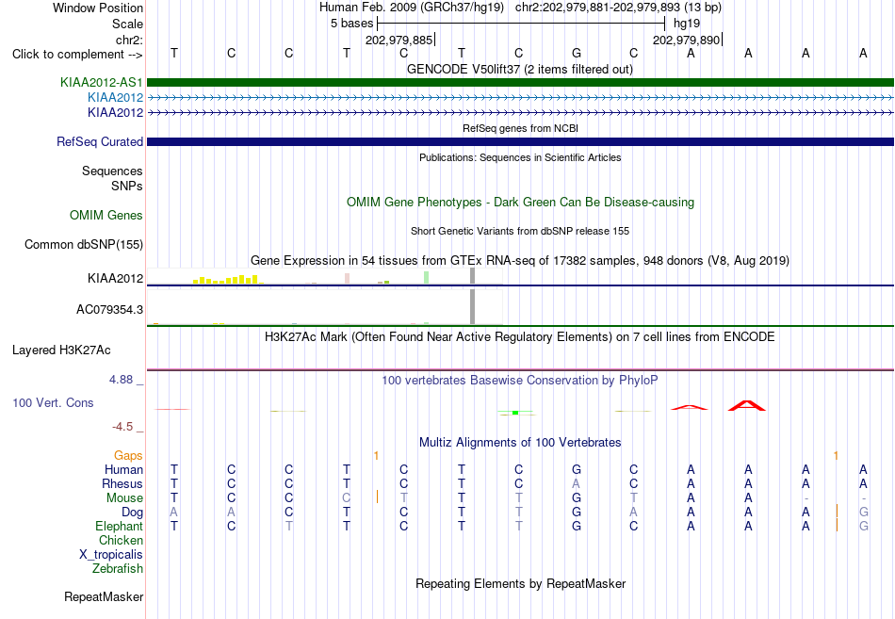Open the GTEx Gene Expression track title
895x619 pixels.
pos(520,260)
